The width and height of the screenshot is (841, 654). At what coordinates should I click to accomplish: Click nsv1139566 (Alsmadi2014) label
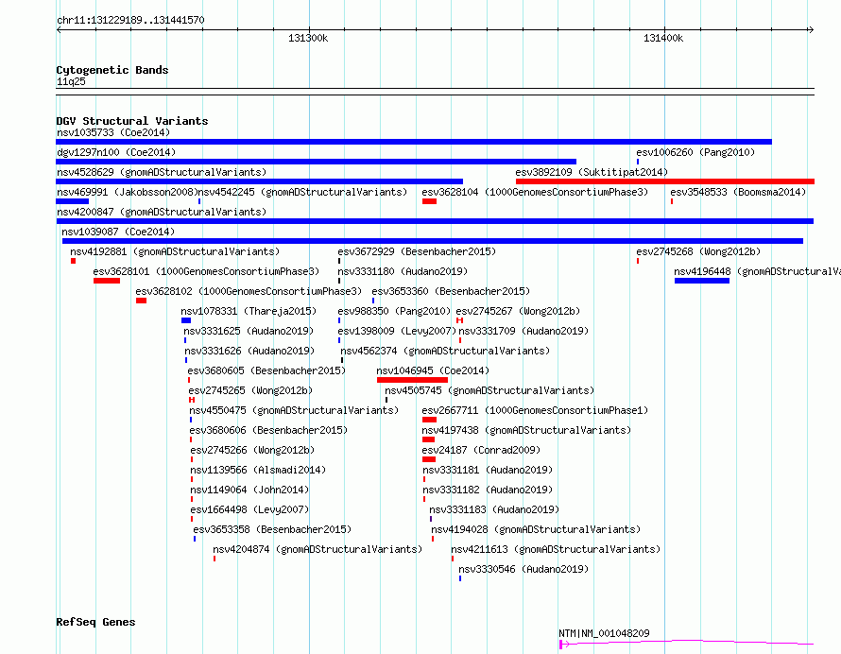point(258,470)
